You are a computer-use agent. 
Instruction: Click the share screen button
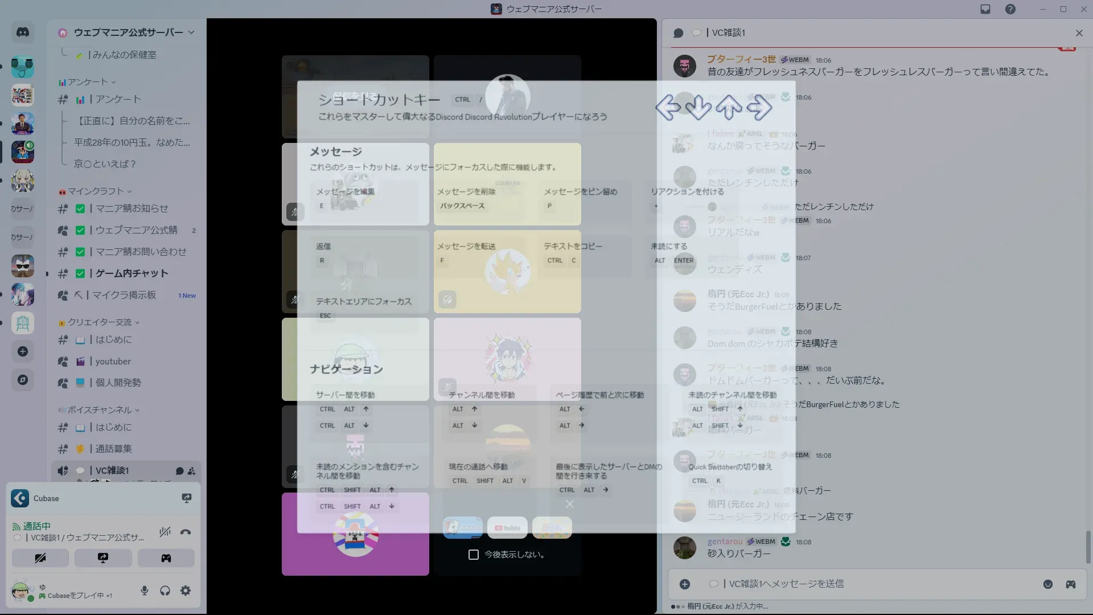(x=103, y=558)
